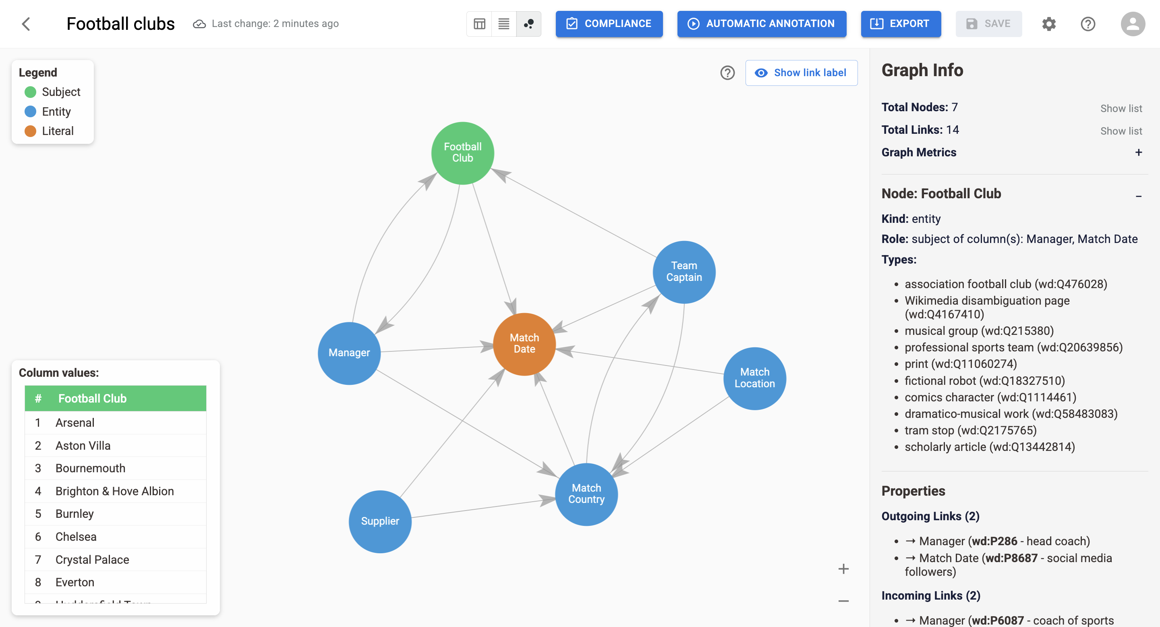Zoom in the graph with plus

[843, 569]
